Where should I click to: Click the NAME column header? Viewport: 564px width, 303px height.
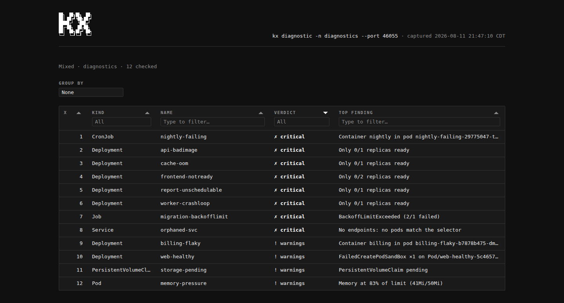click(166, 112)
